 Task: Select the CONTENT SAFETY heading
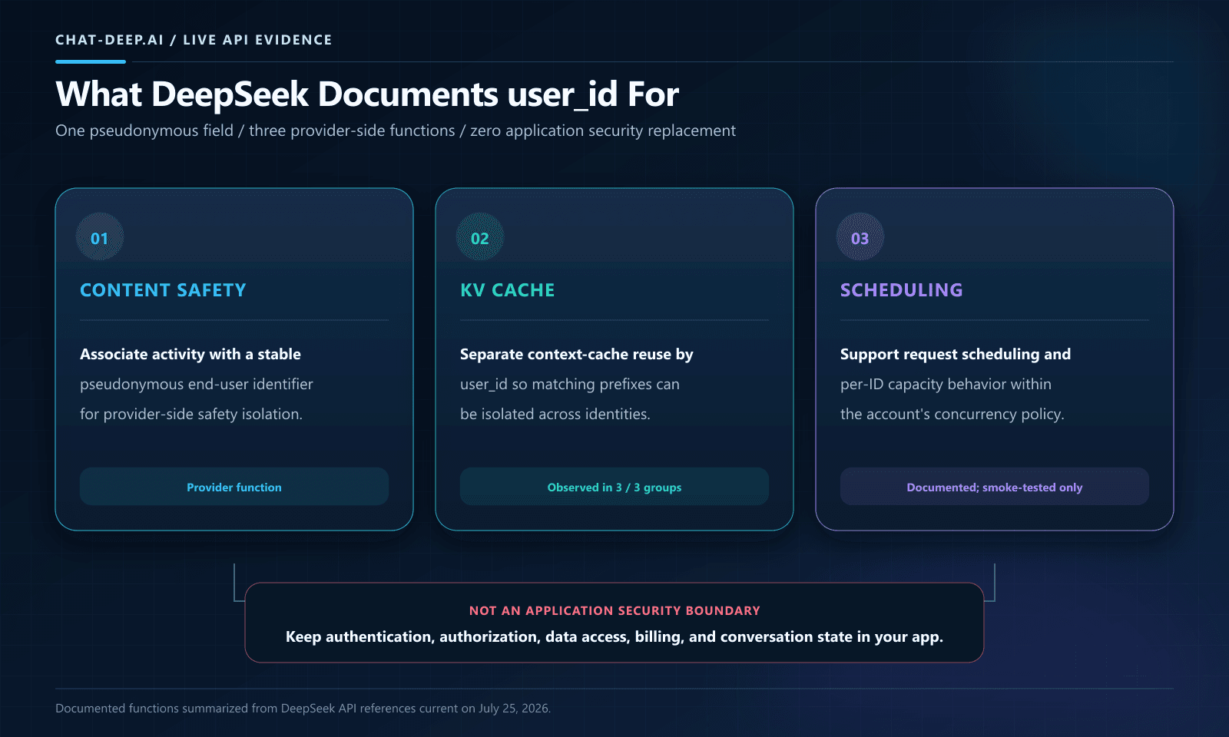(163, 290)
